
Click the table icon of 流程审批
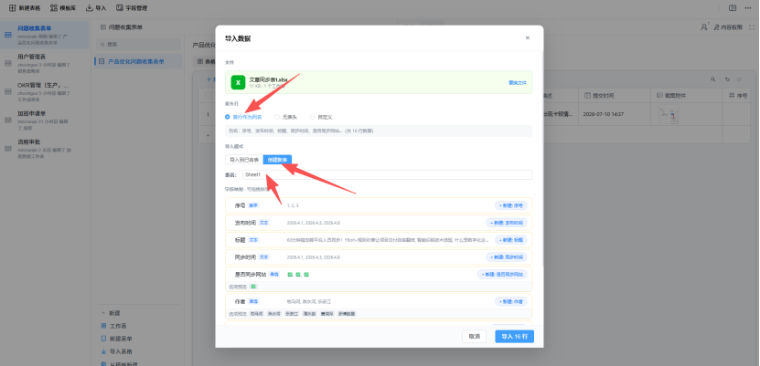click(x=7, y=149)
